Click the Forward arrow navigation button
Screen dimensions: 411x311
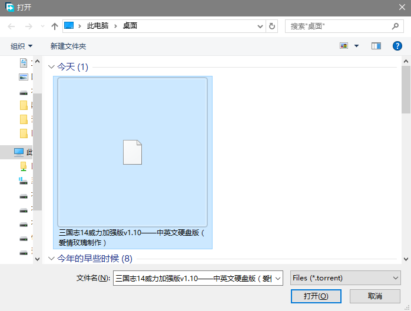[28, 26]
